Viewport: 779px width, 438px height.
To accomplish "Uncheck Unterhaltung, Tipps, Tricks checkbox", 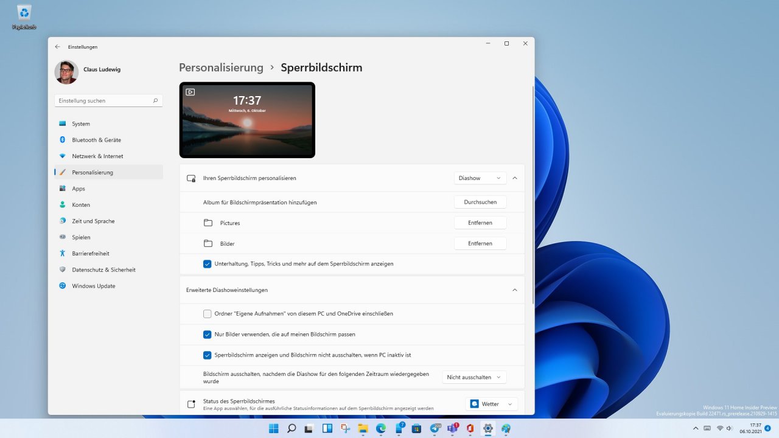I will click(208, 264).
